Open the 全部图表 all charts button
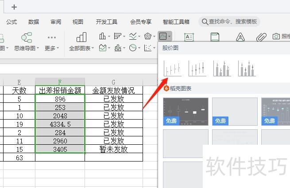Viewport: 290px width, 188px height. 81,41
